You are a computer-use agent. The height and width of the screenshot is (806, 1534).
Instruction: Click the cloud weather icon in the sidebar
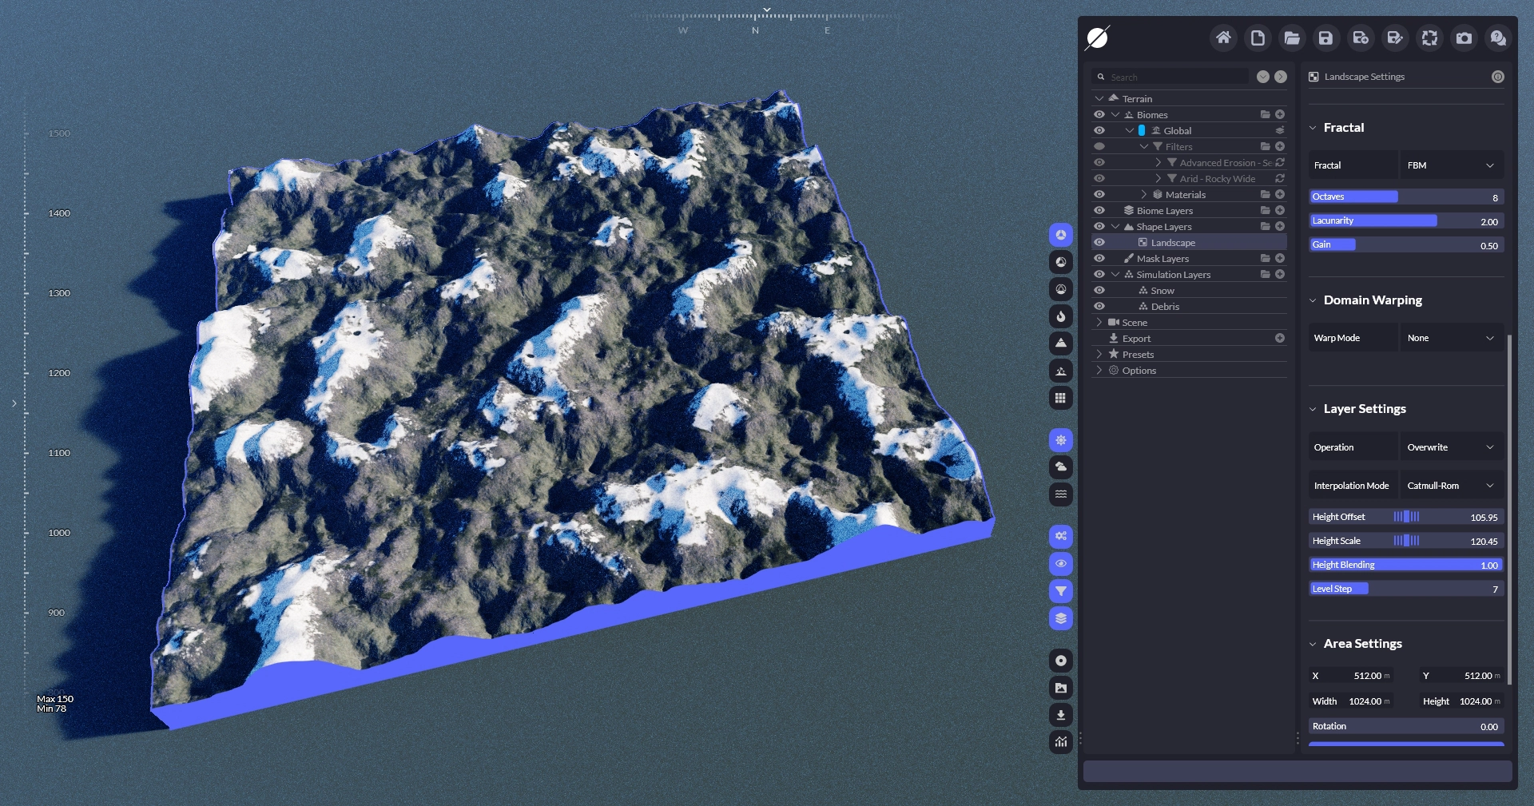(x=1060, y=467)
